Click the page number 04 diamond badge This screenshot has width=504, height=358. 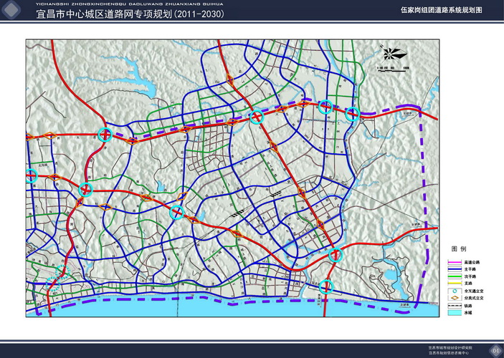495,349
